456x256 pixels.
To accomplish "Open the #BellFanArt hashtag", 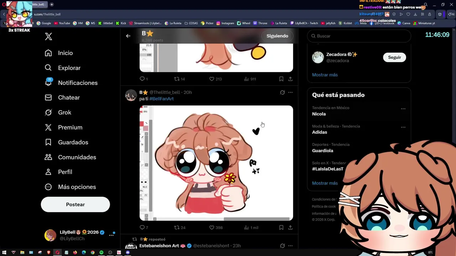I will [161, 99].
